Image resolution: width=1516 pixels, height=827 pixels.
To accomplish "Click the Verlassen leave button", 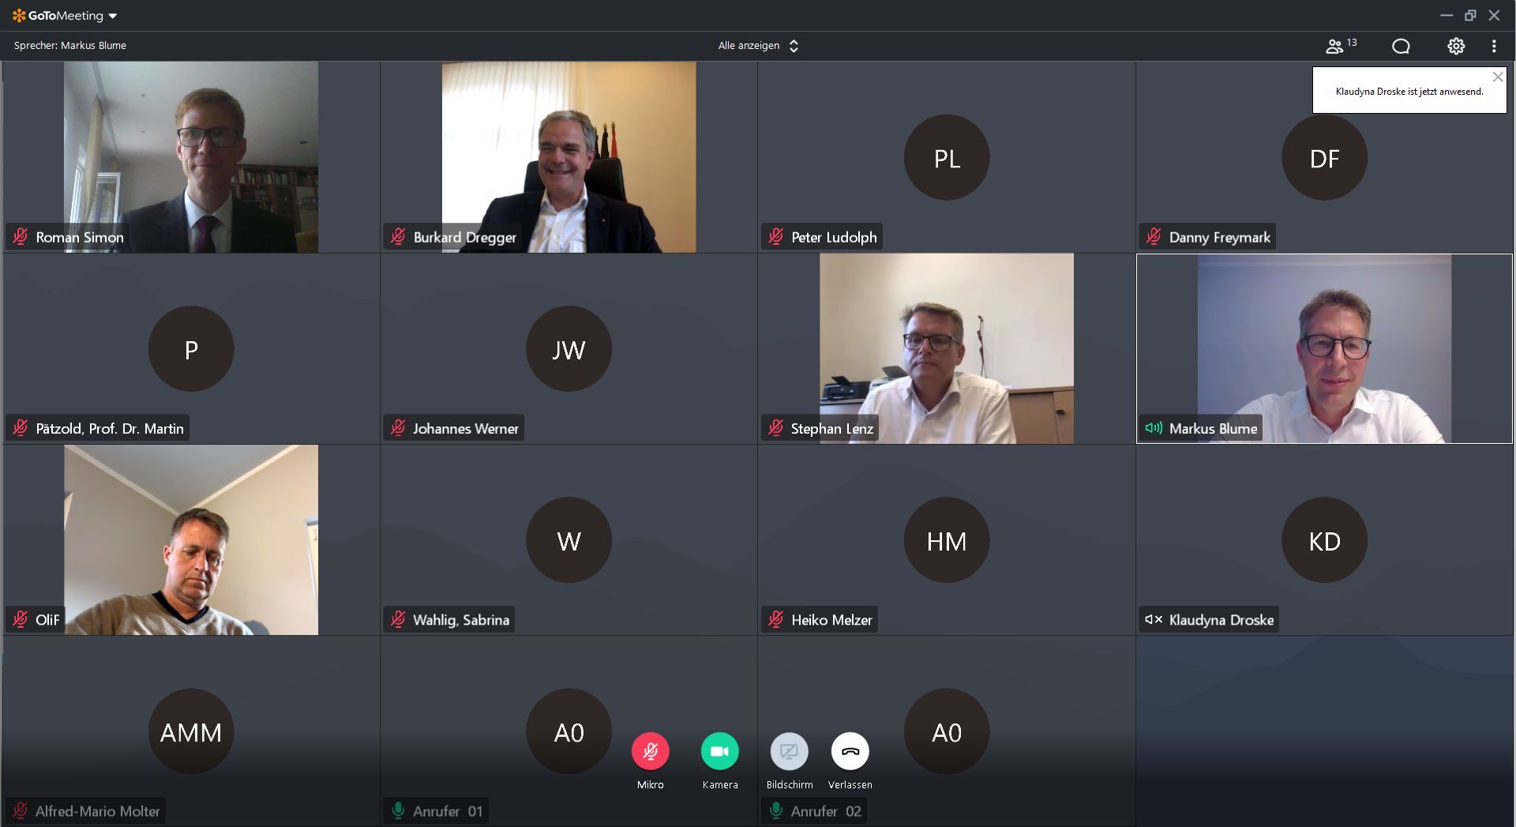I will pos(850,751).
